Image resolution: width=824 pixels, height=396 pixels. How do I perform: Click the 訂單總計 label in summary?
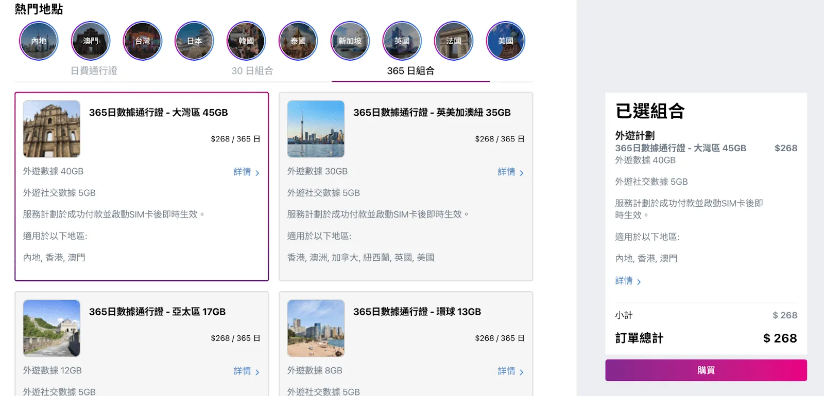(639, 338)
